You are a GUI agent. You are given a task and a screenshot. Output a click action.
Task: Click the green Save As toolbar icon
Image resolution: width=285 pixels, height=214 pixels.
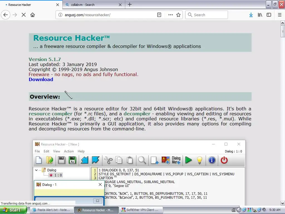click(x=72, y=160)
